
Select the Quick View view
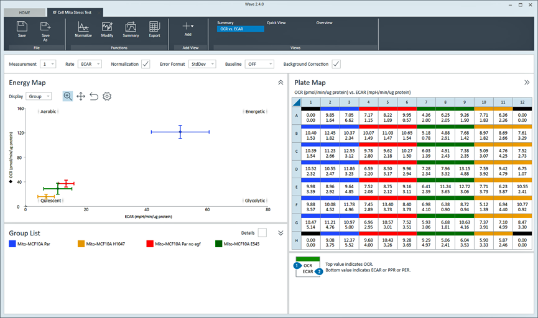pyautogui.click(x=276, y=22)
